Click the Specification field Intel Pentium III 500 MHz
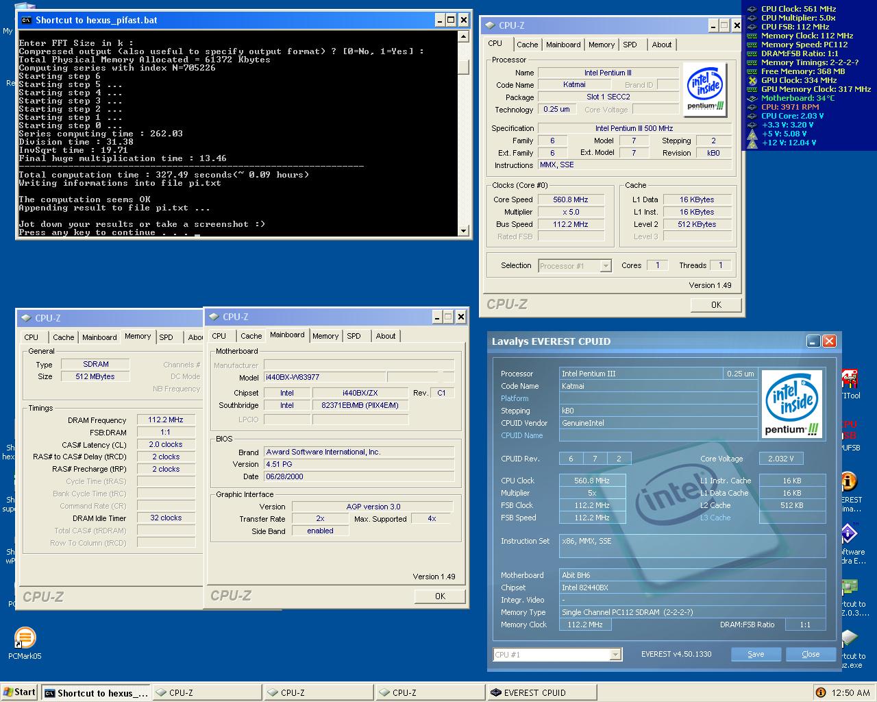This screenshot has height=702, width=877. coord(634,128)
